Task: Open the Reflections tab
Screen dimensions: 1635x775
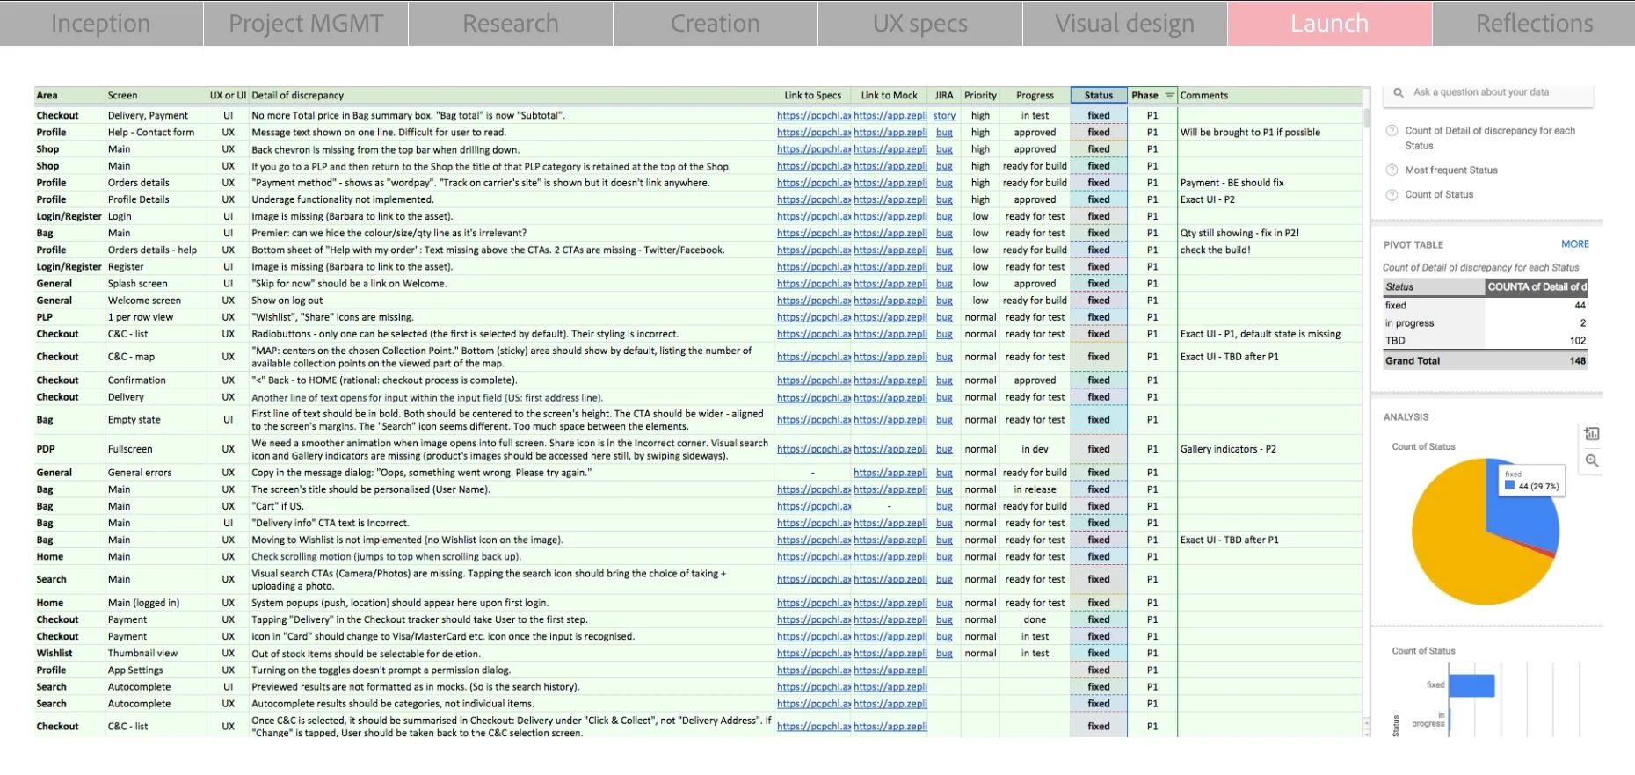Action: coord(1534,24)
